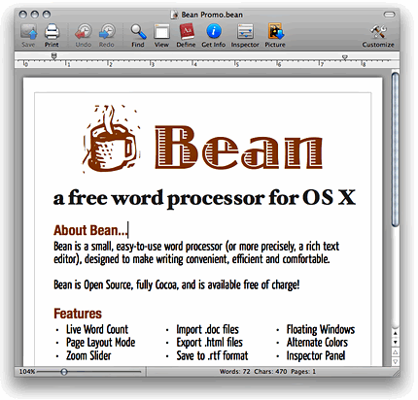Click the scroll down arrow
The height and width of the screenshot is (400, 418).
(x=395, y=343)
